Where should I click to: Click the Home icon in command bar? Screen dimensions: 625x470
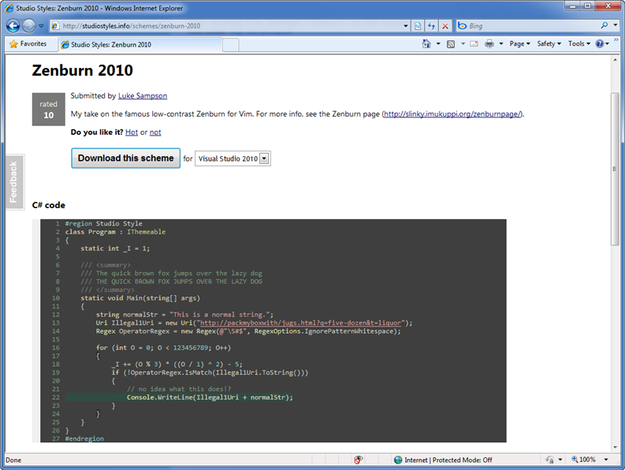tap(426, 44)
